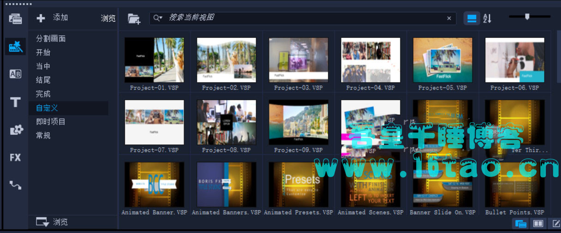This screenshot has width=561, height=233.
Task: Open the Media library panel icon
Action: click(15, 19)
